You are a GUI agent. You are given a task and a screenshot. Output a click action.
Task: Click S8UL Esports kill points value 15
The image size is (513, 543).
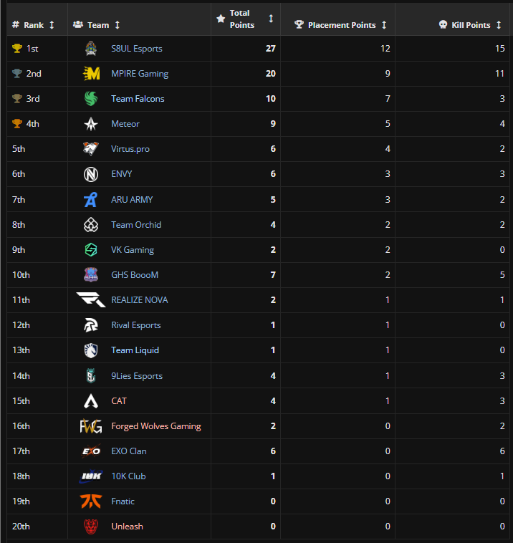pos(500,49)
